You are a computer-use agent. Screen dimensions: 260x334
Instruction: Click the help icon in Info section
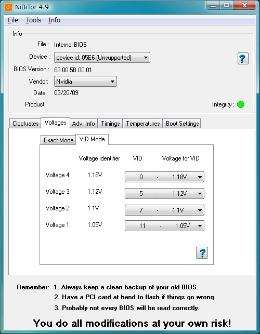pyautogui.click(x=243, y=58)
